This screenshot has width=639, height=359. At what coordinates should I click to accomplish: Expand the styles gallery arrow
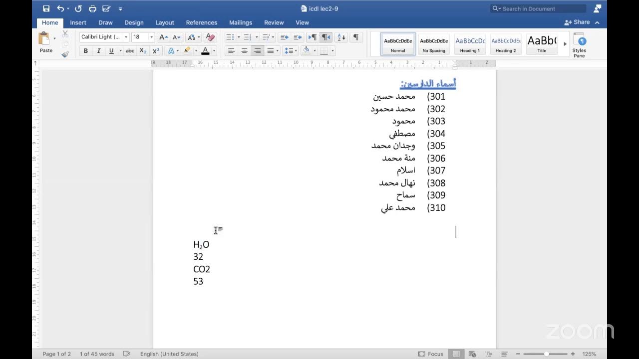pos(565,44)
